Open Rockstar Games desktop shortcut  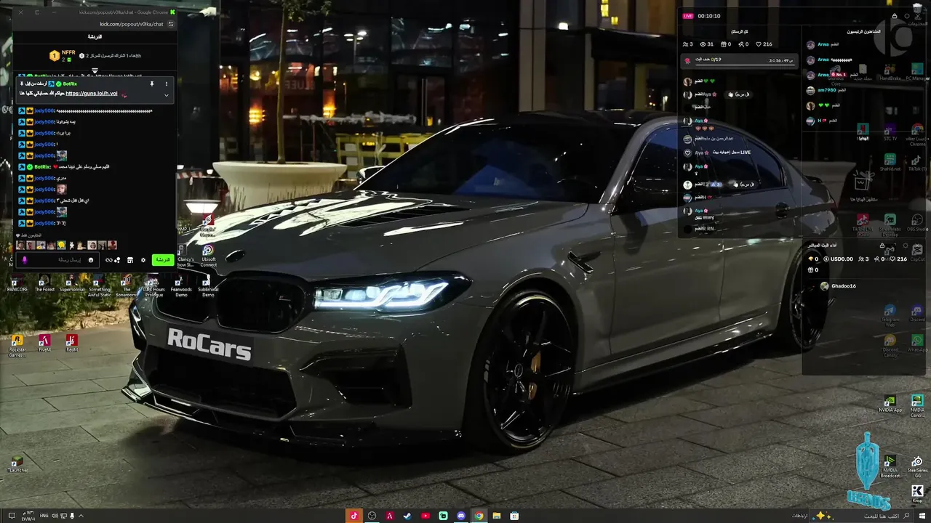17,346
